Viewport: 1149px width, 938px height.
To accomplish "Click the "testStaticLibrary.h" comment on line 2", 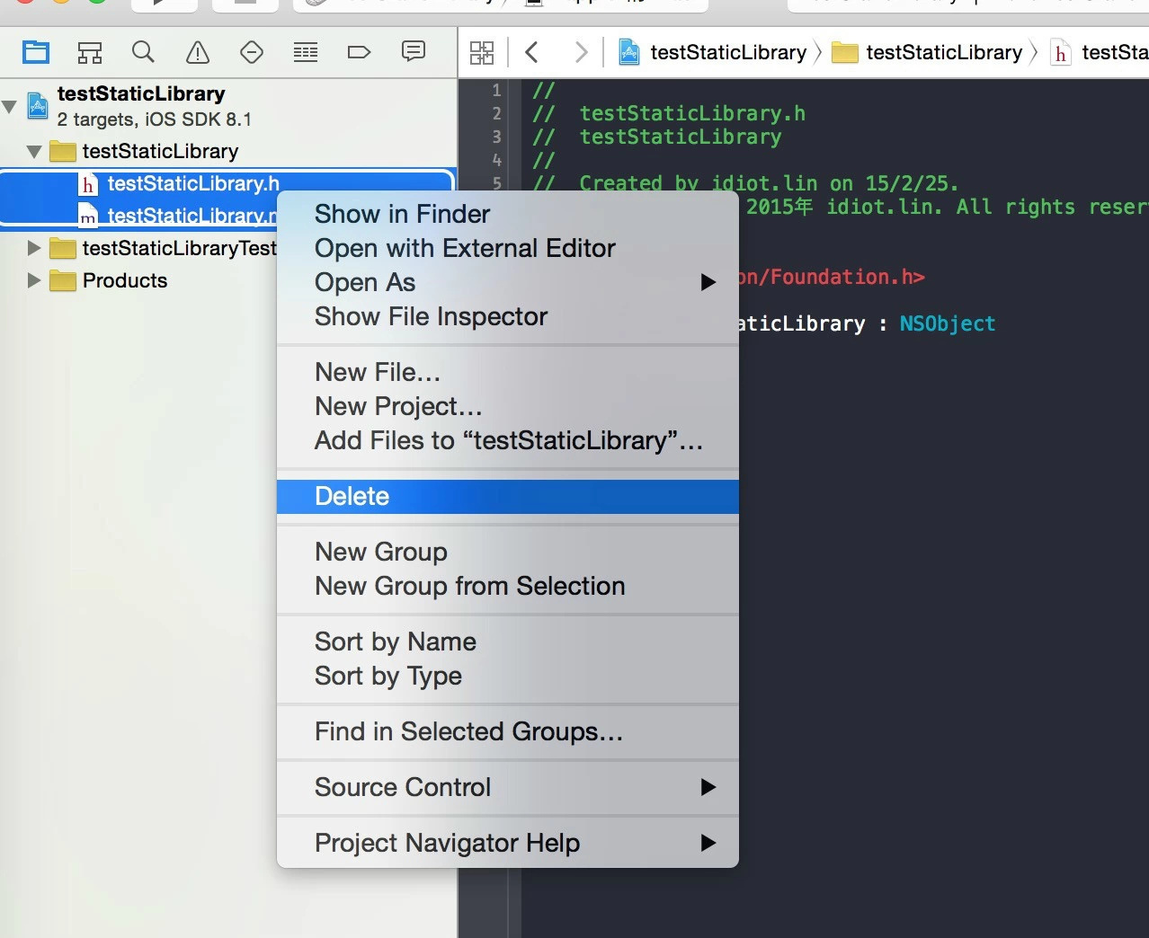I will [x=692, y=113].
